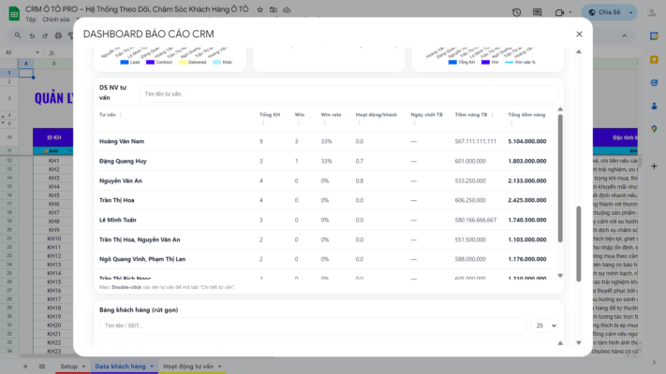This screenshot has height=374, width=666.
Task: Click the Chia sẻ share button
Action: pyautogui.click(x=606, y=13)
